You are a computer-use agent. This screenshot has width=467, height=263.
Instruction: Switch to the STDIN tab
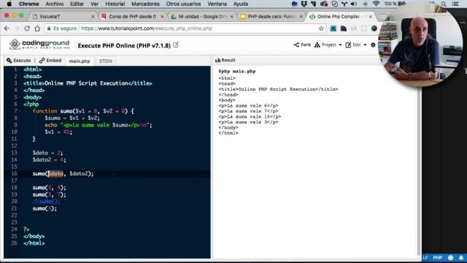coord(106,61)
